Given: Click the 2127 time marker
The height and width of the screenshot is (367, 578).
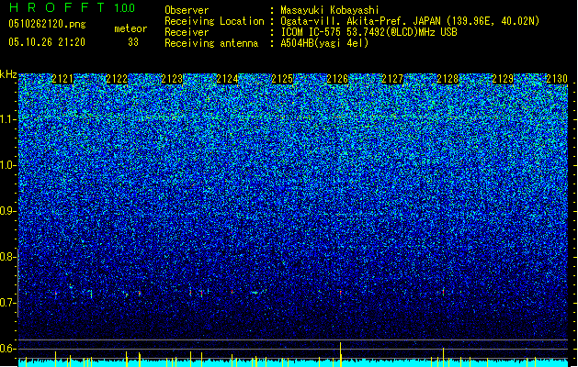Looking at the screenshot, I should [392, 79].
